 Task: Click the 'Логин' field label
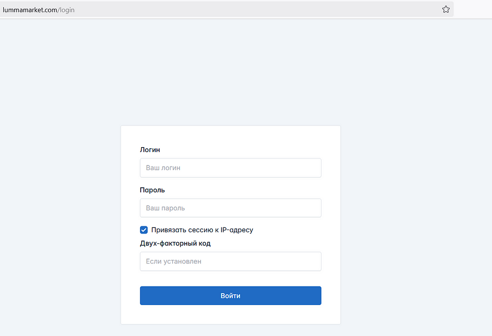pyautogui.click(x=150, y=150)
